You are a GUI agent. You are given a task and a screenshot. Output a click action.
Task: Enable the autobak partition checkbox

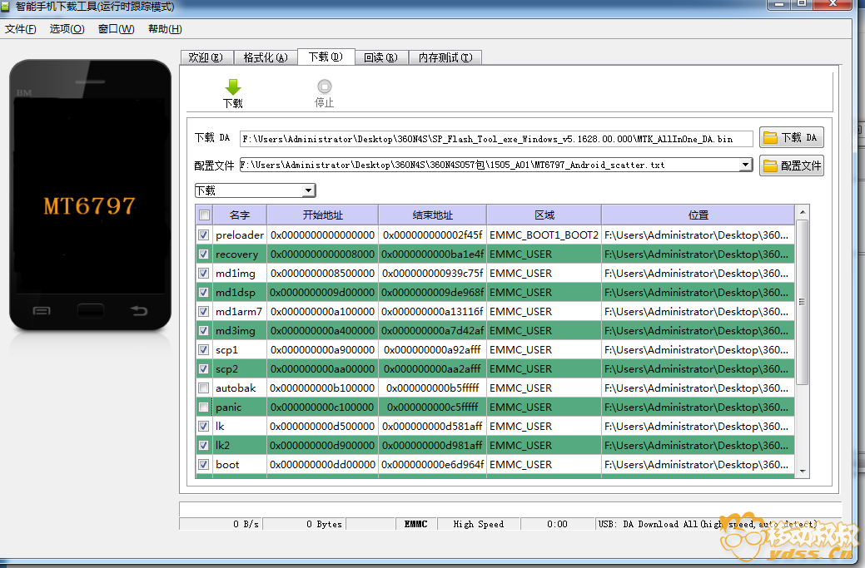coord(204,388)
